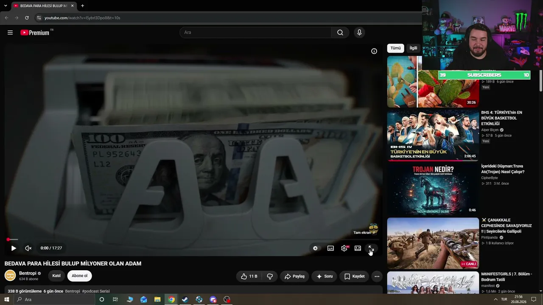Reload the page in Chrome
Screen dimensions: 543x305
[27, 18]
